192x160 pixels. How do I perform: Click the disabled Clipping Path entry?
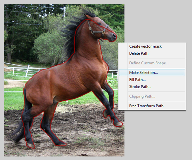point(142,96)
